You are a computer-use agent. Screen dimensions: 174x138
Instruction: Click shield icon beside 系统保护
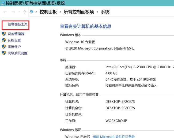4,47
